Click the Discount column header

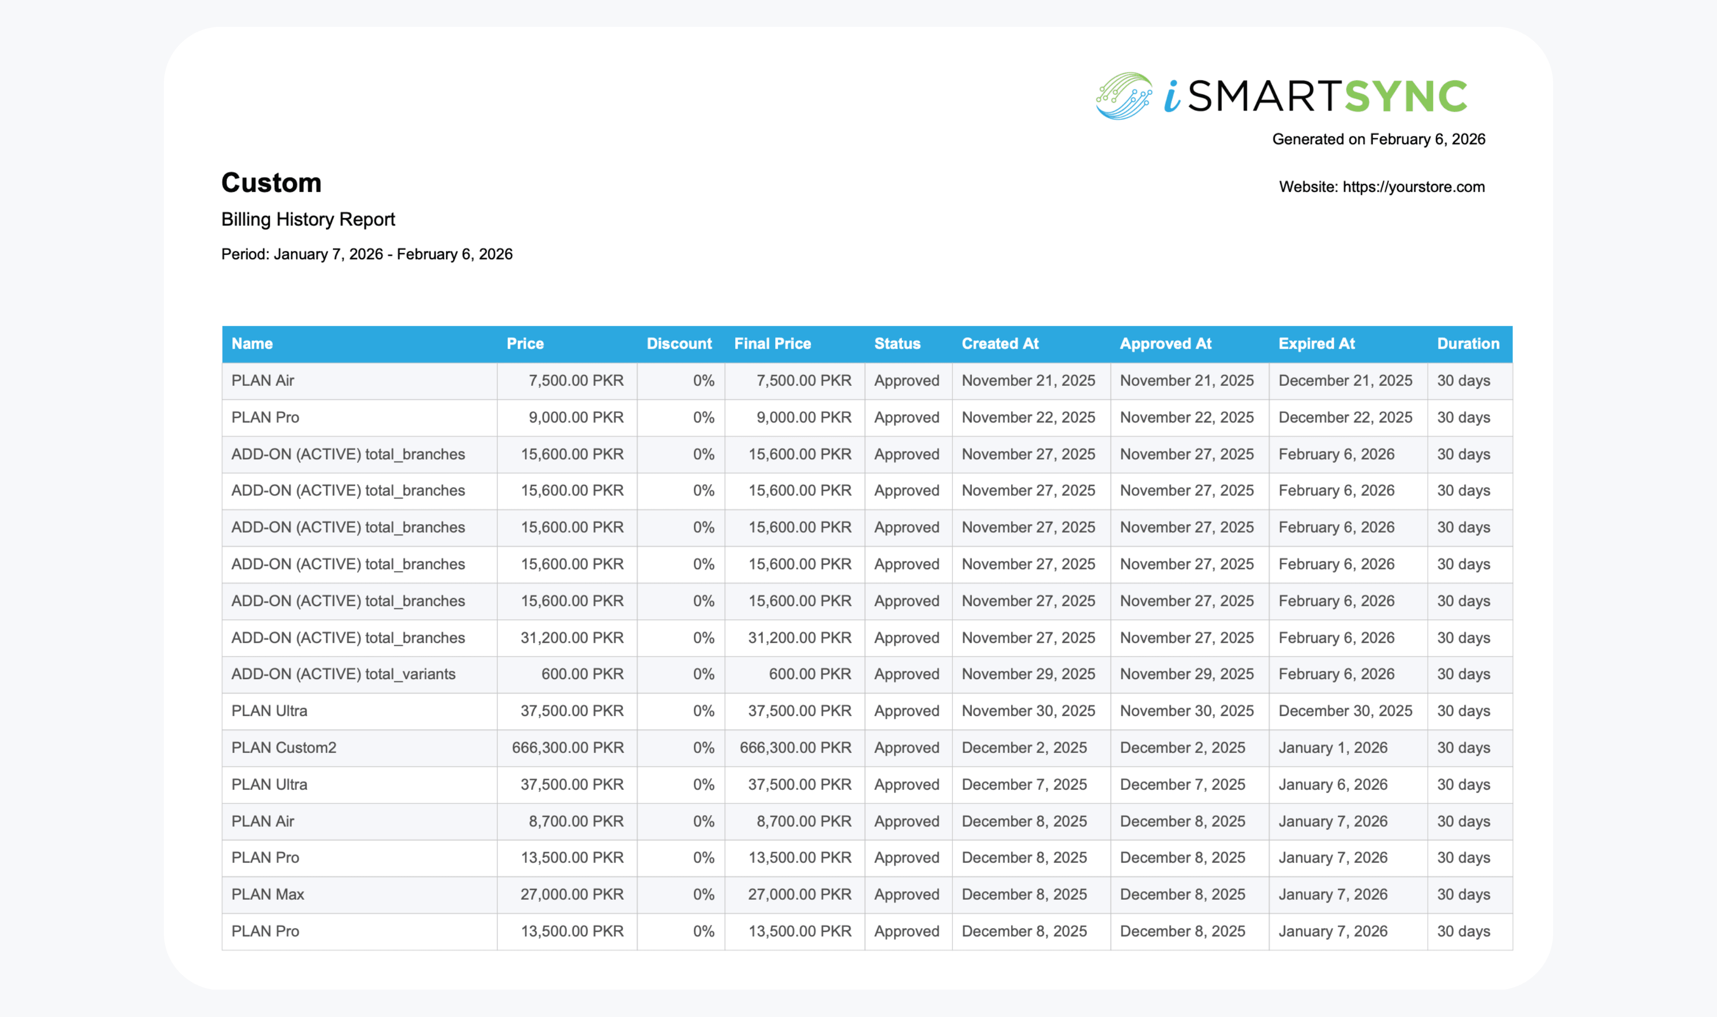point(678,343)
